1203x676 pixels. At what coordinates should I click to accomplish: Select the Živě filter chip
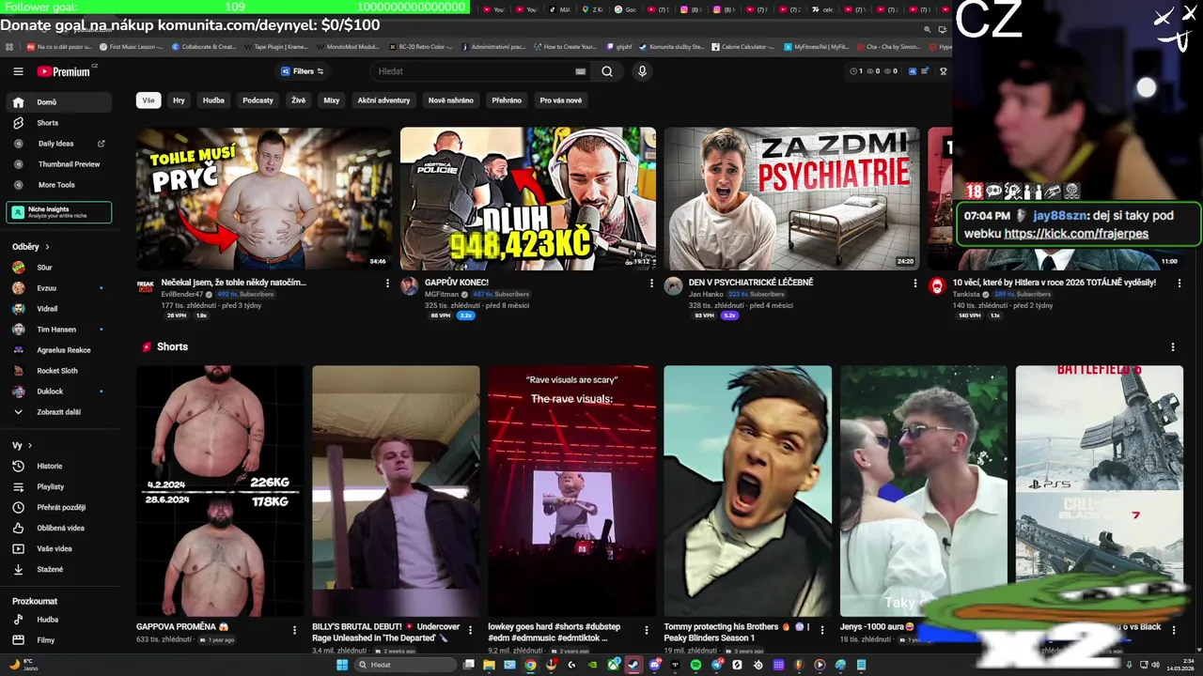[x=298, y=100]
